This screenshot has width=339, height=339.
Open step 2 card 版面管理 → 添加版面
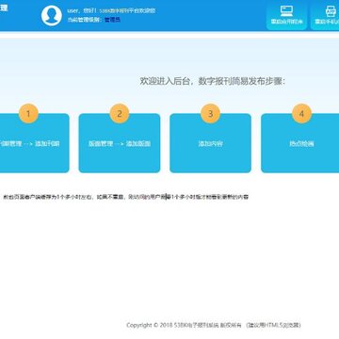click(120, 143)
